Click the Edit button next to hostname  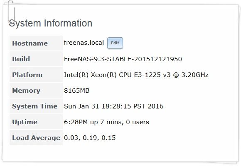click(x=115, y=43)
